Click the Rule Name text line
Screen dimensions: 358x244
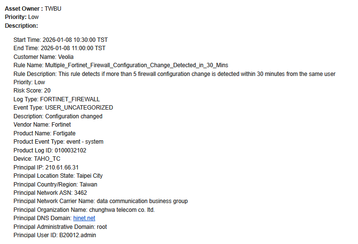coord(121,65)
